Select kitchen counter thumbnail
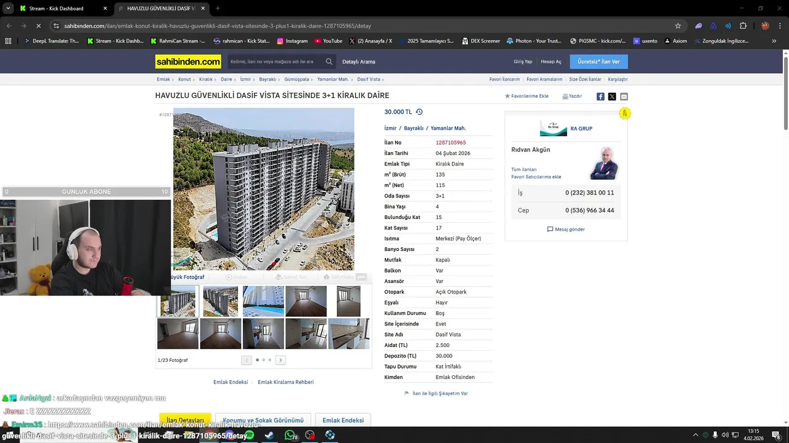This screenshot has height=443, width=789. (349, 333)
